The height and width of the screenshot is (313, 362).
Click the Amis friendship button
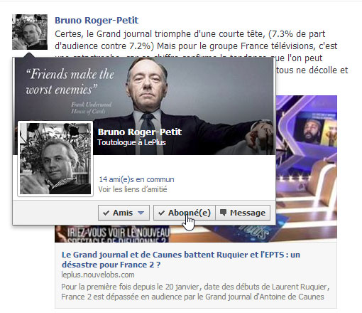[x=124, y=213]
